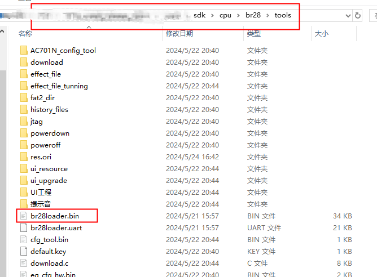Open the address bar history dropdown
The width and height of the screenshot is (377, 277).
tap(348, 16)
